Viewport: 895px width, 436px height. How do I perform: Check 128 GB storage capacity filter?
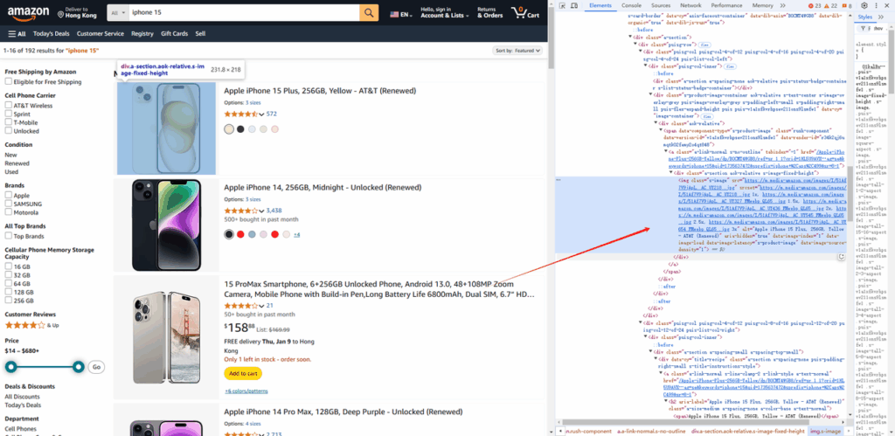point(9,292)
